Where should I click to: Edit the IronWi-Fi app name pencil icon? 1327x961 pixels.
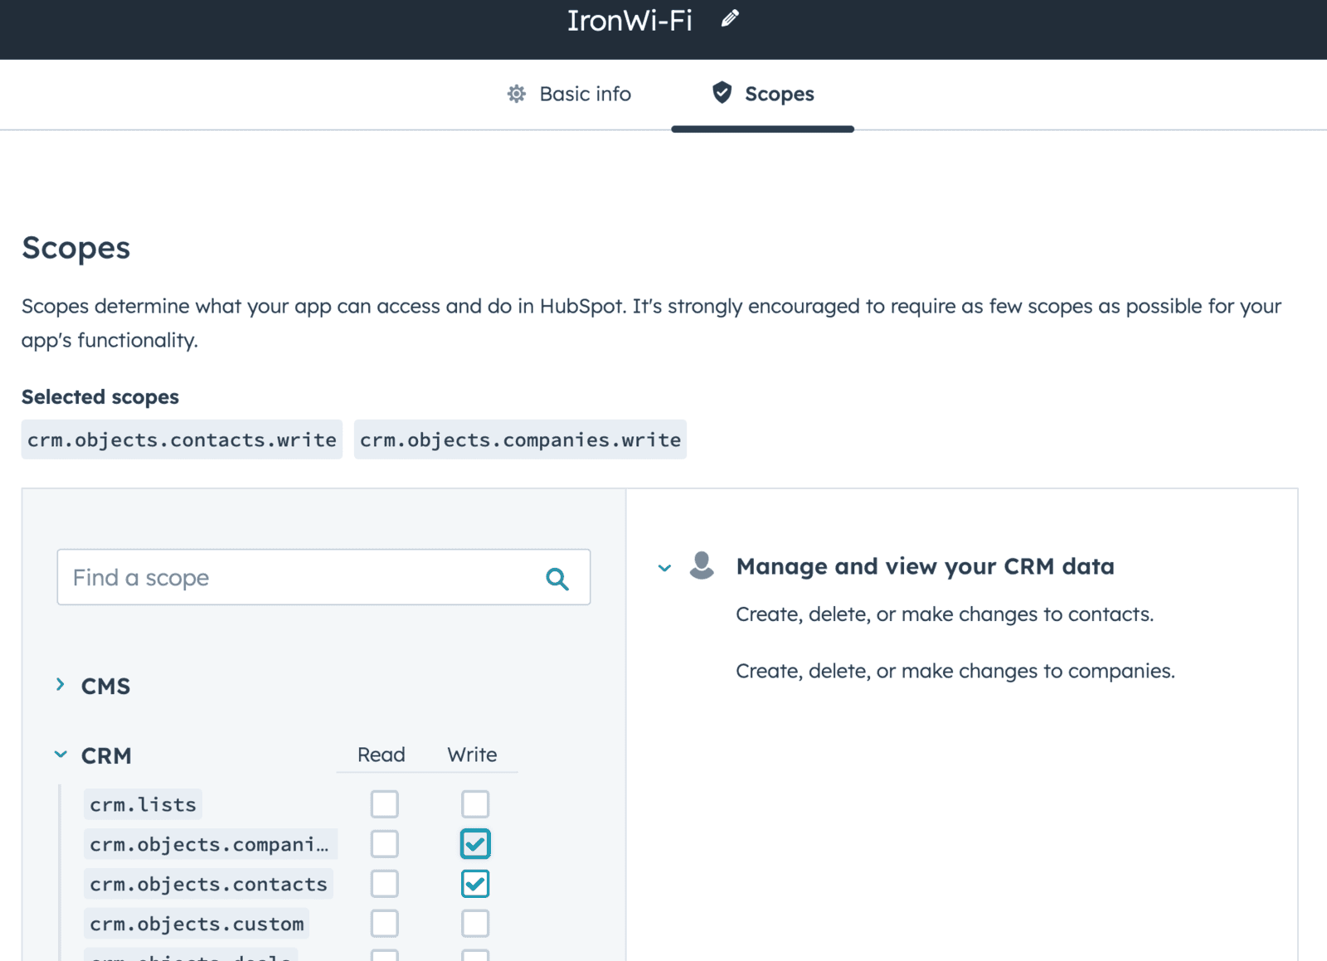coord(730,19)
